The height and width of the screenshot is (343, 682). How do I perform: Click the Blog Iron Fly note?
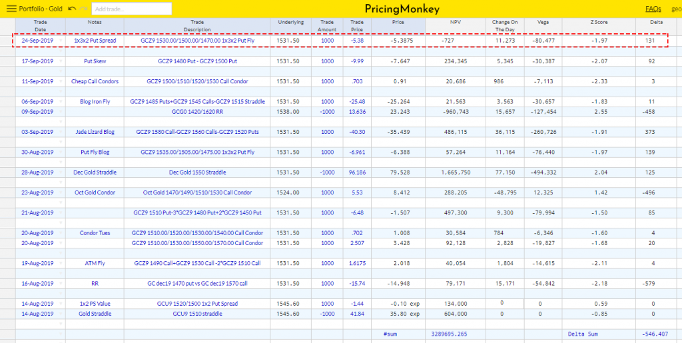click(x=95, y=102)
